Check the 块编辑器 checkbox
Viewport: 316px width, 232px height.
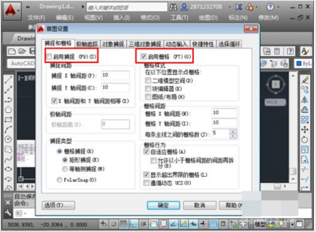(x=148, y=89)
